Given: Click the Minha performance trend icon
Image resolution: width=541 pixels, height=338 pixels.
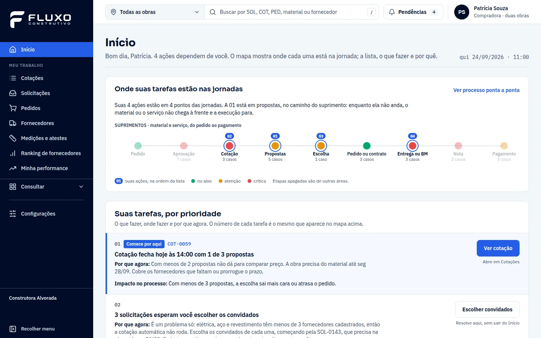Looking at the screenshot, I should tap(13, 168).
